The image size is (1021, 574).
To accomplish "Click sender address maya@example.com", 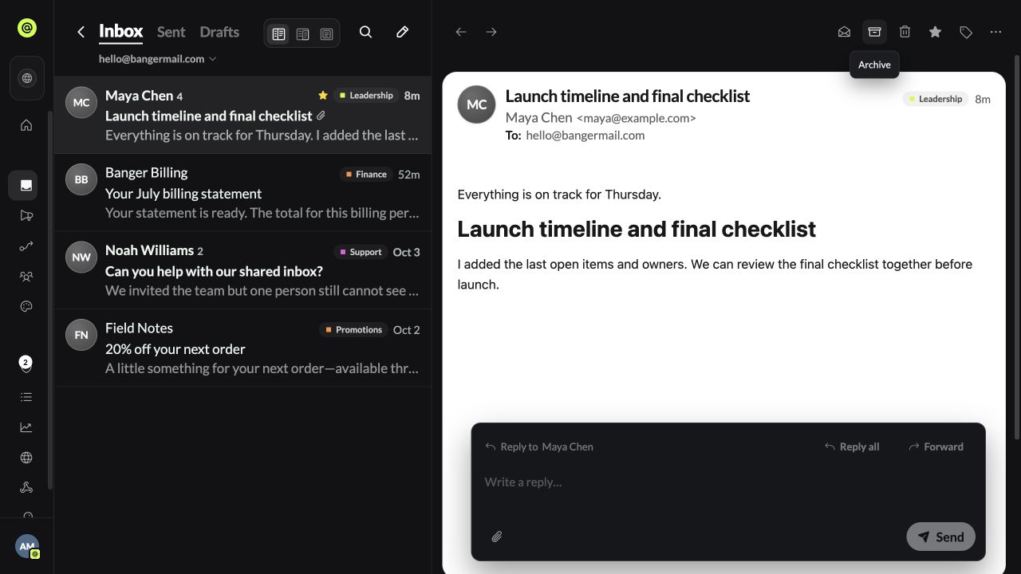I will point(637,118).
